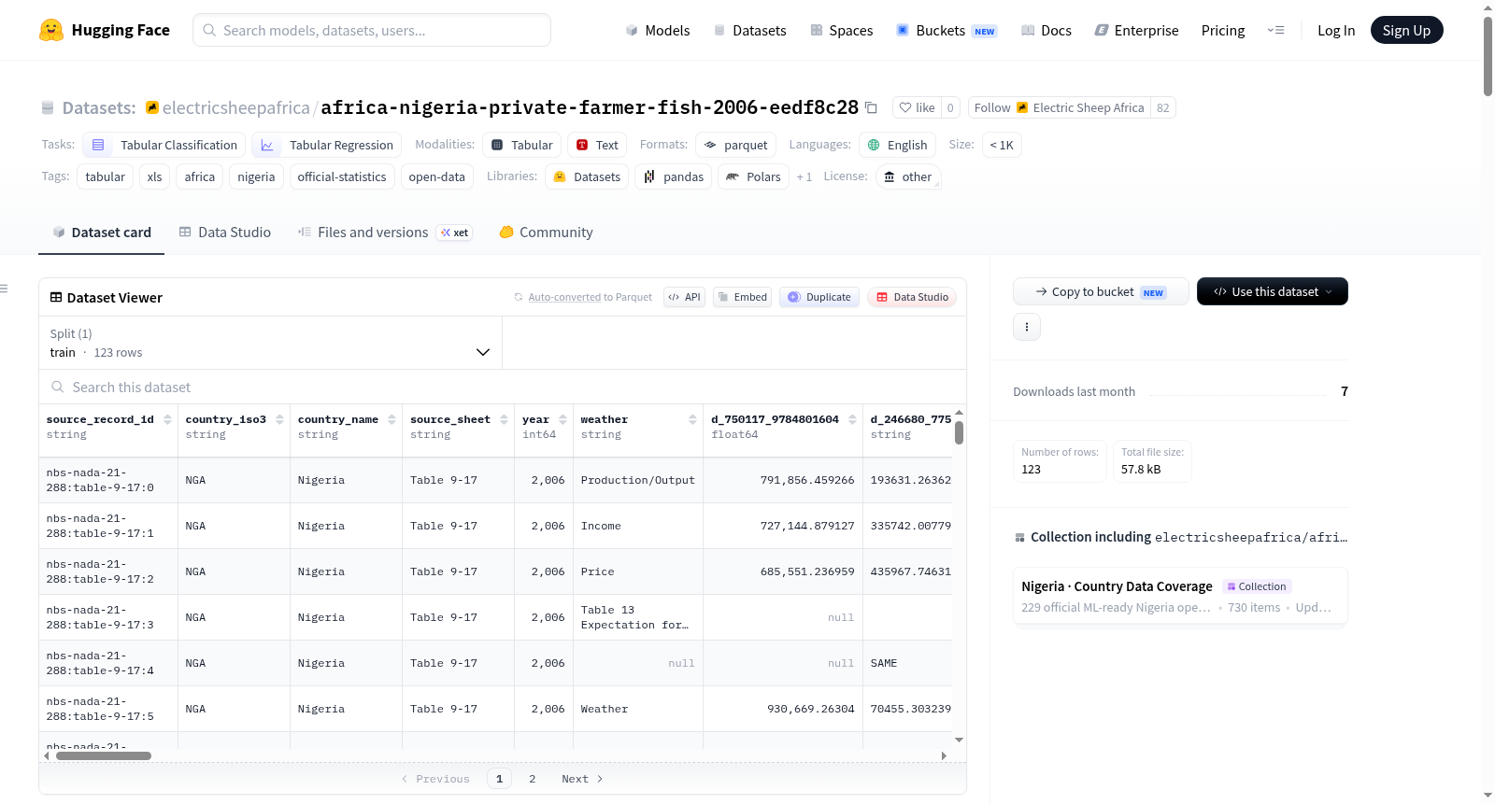Image resolution: width=1495 pixels, height=804 pixels.
Task: Click the Log In link
Action: (1336, 30)
